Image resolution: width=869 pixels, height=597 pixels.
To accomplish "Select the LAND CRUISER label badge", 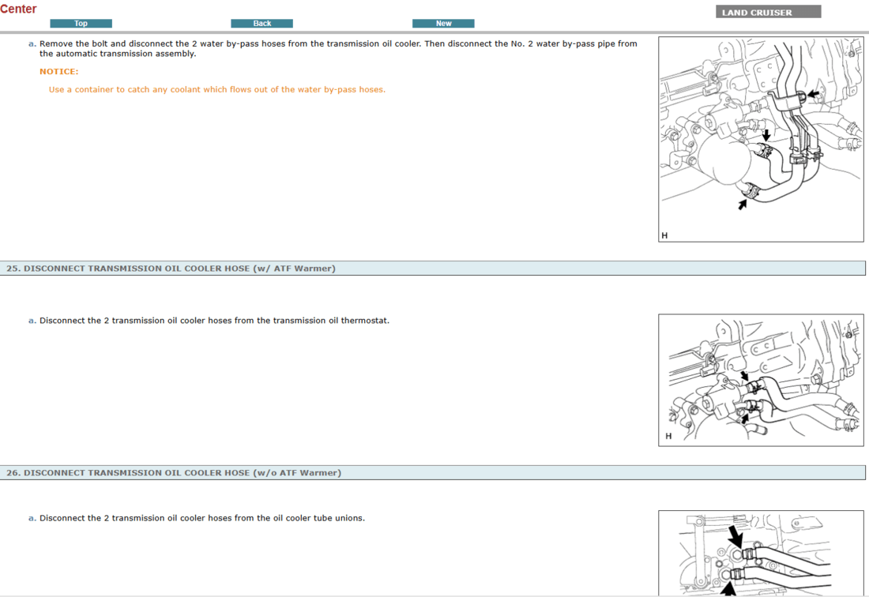I will coord(768,12).
